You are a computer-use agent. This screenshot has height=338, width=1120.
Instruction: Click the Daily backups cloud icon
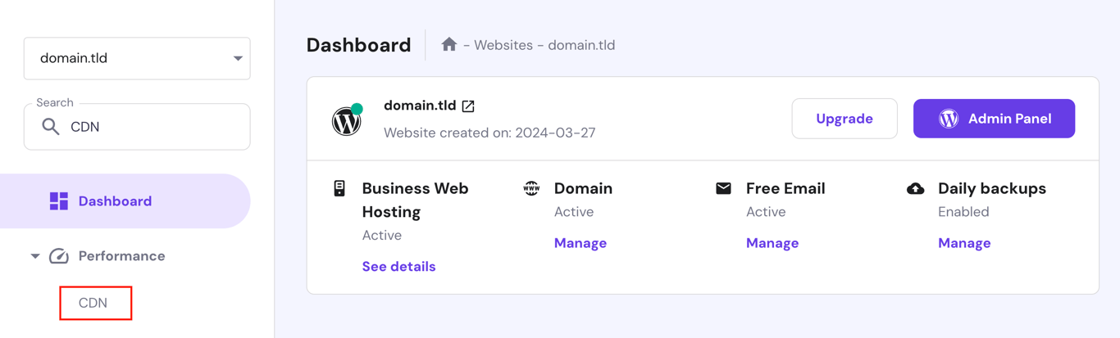click(916, 189)
